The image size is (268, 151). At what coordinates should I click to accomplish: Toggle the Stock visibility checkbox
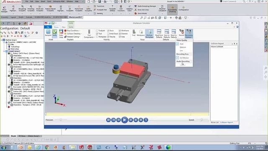(x=108, y=31)
